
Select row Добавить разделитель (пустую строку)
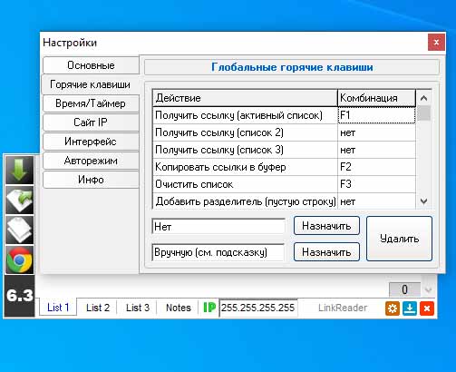tap(284, 201)
